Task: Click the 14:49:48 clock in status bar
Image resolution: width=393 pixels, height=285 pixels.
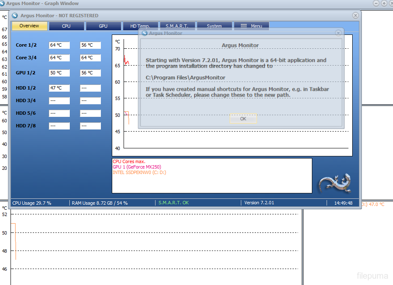Action: pyautogui.click(x=343, y=203)
